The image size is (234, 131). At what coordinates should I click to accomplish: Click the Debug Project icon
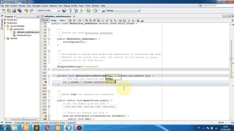pos(88,11)
